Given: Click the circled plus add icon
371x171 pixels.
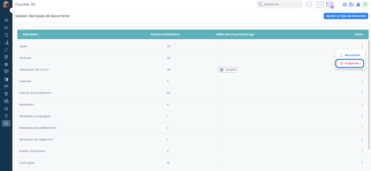Looking at the screenshot, I should 309,4.
